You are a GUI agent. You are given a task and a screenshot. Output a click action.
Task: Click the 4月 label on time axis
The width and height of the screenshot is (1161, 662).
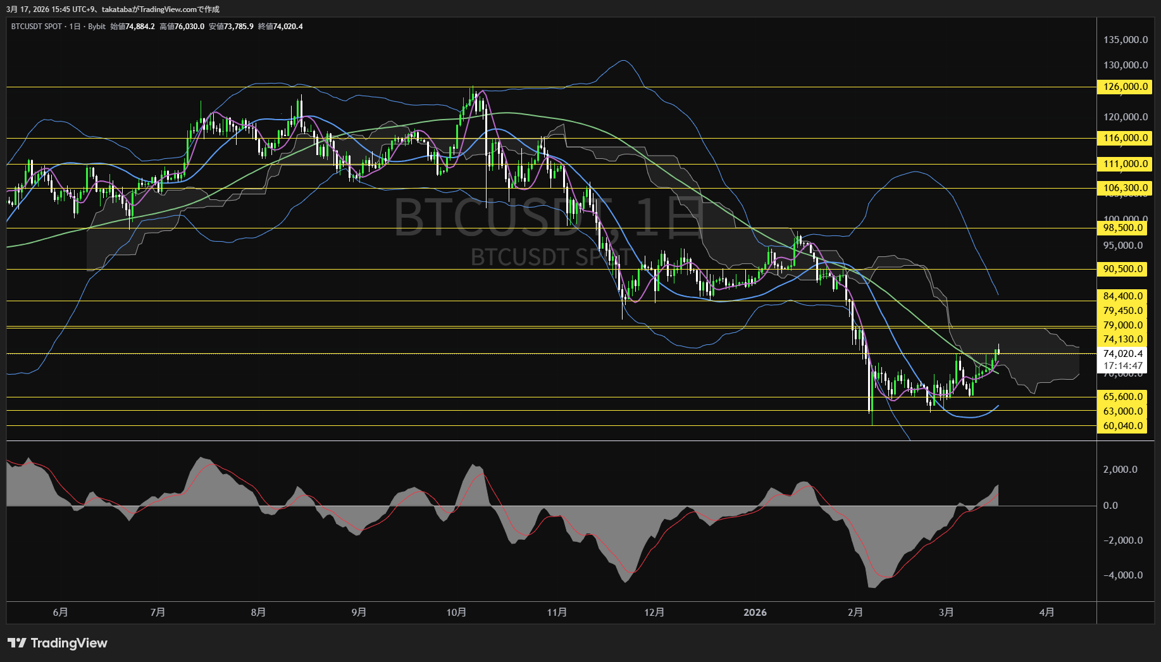tap(1047, 612)
